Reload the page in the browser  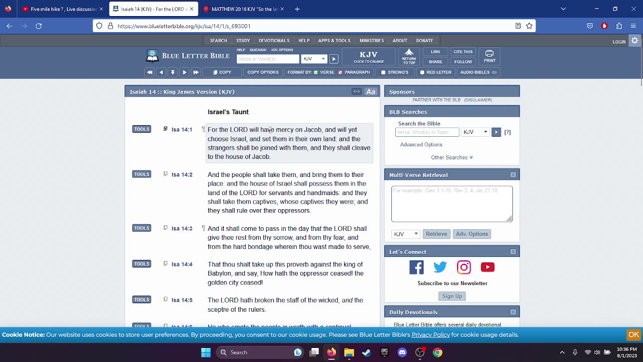pyautogui.click(x=39, y=26)
